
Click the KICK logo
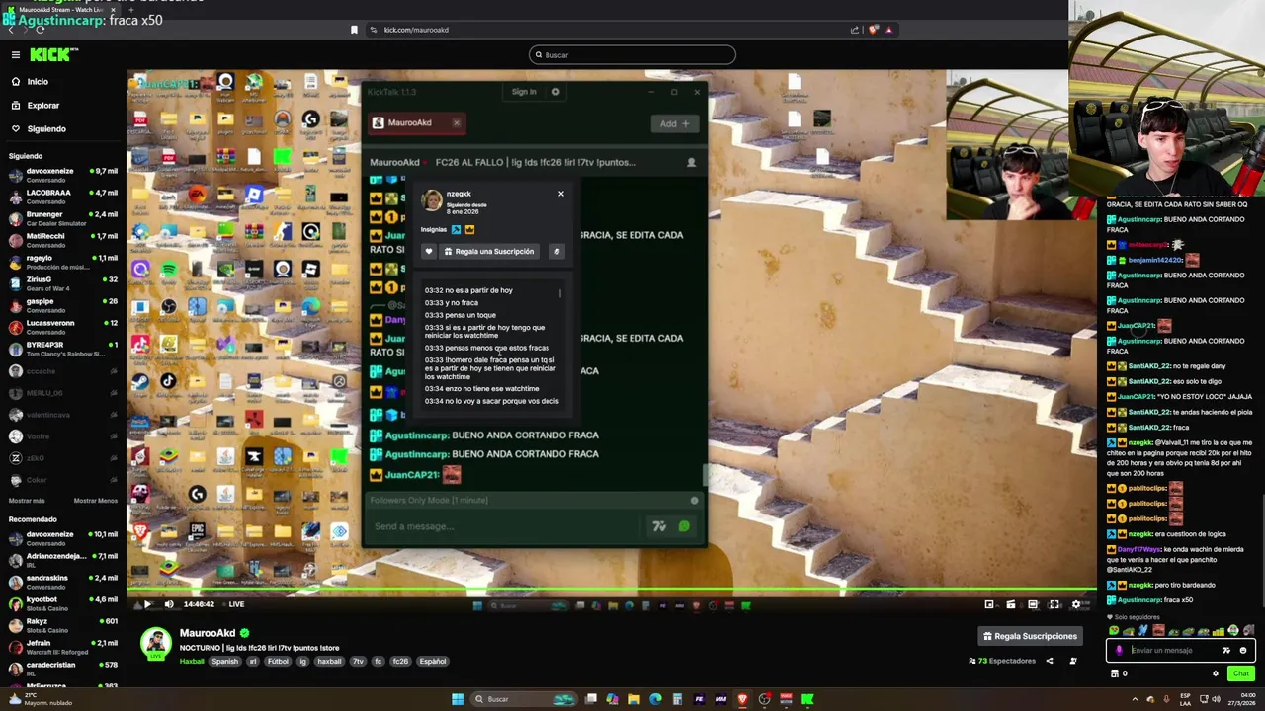53,55
